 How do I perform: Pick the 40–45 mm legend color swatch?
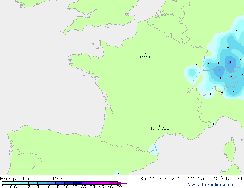(104, 183)
